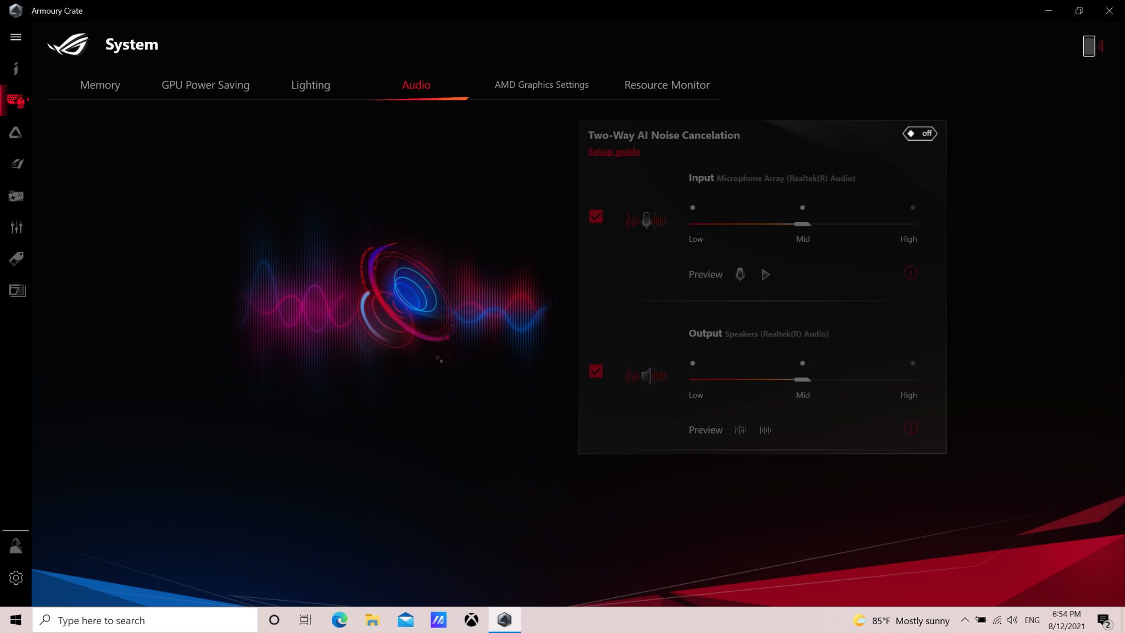
Task: Play second Output preview waveform sample
Action: pyautogui.click(x=765, y=430)
